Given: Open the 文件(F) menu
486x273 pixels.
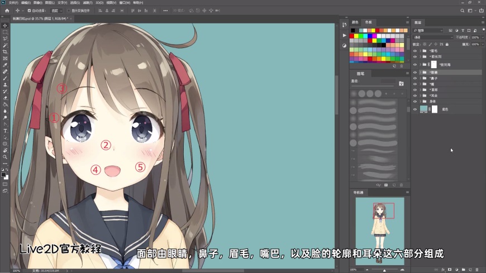Looking at the screenshot, I should point(13,2).
